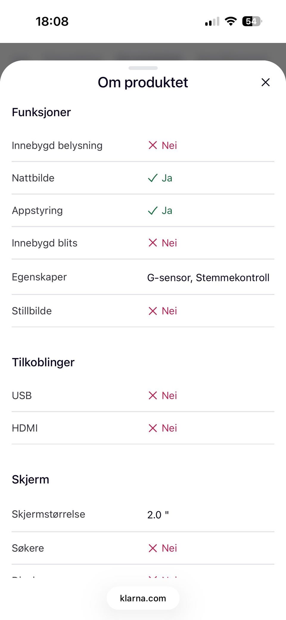Click the green checkmark for Appstyring
The width and height of the screenshot is (286, 620).
tap(153, 211)
